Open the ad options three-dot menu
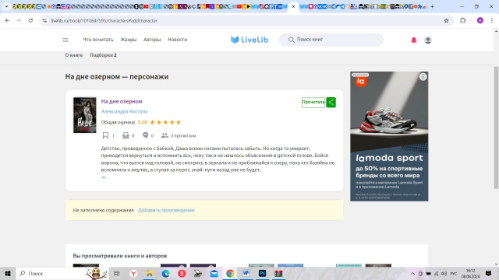Screen dimensions: 499x280 [423, 77]
